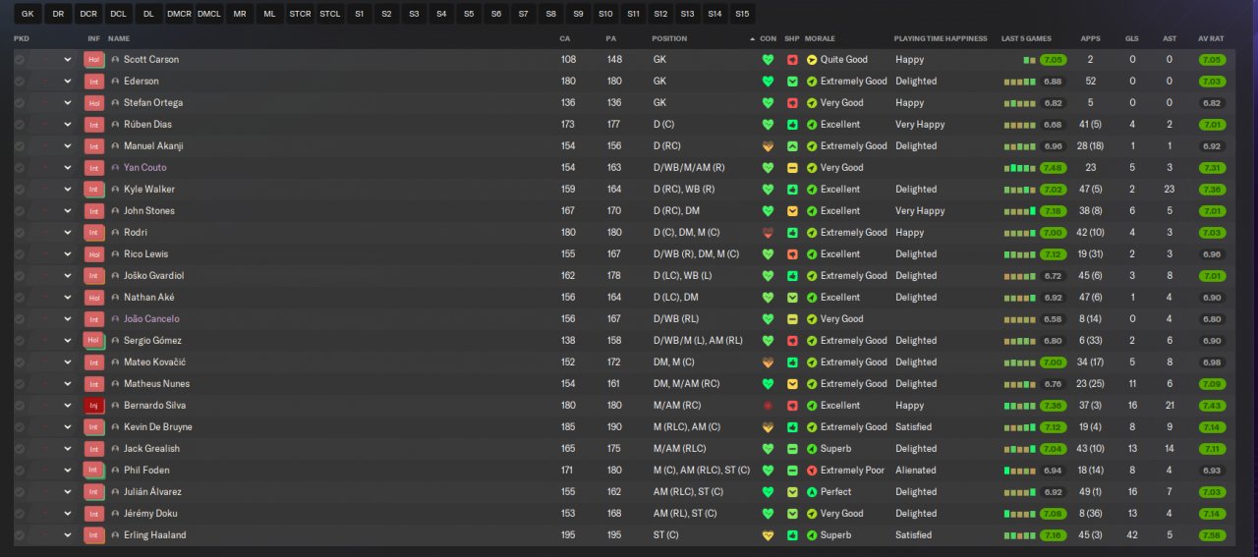Click Phil Foden's red Extremely Poor morale icon
Screen dimensions: 1258x557
812,471
